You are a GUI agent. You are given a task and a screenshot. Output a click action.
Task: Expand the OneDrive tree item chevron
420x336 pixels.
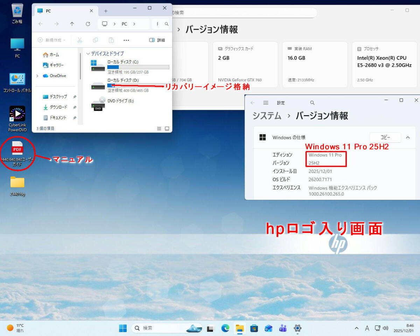click(37, 76)
